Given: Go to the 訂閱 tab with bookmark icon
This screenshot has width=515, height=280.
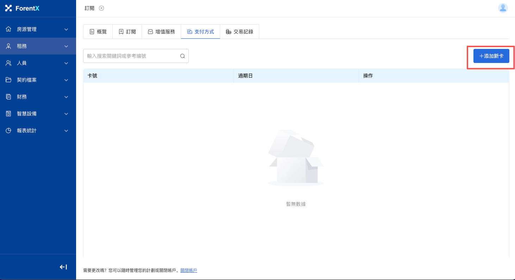Looking at the screenshot, I should click(127, 32).
